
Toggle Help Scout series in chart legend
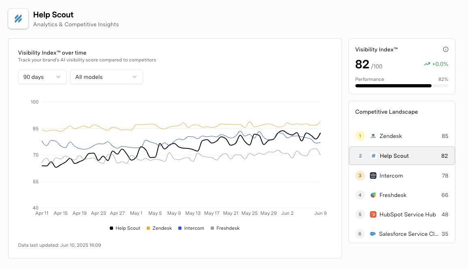(x=125, y=228)
